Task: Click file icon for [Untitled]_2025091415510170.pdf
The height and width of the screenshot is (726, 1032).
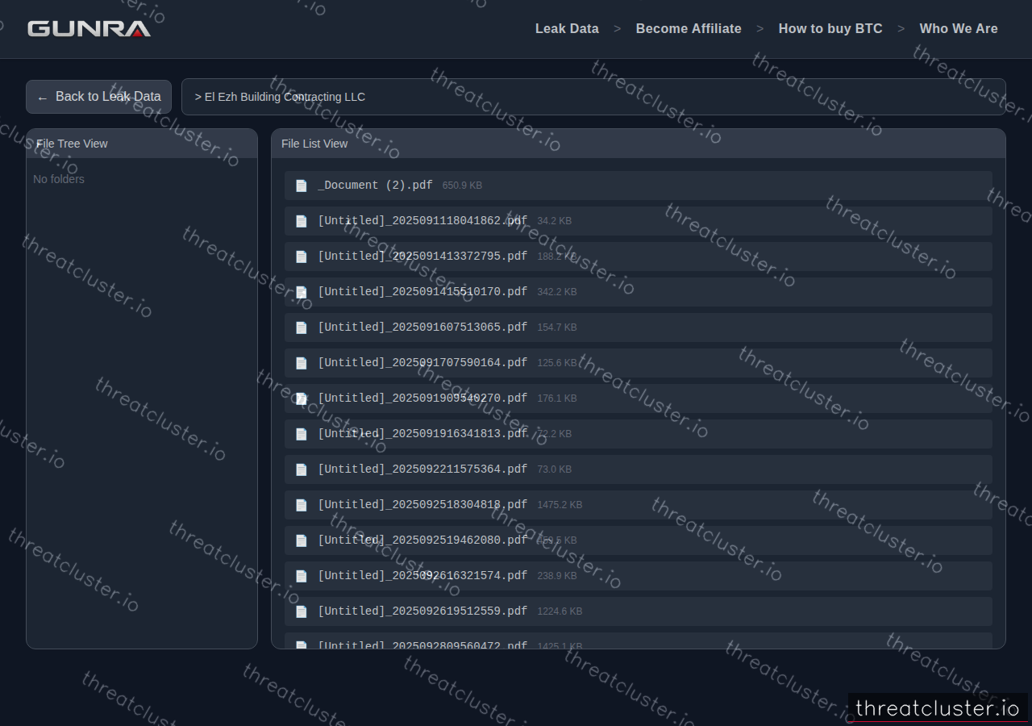Action: pos(302,292)
